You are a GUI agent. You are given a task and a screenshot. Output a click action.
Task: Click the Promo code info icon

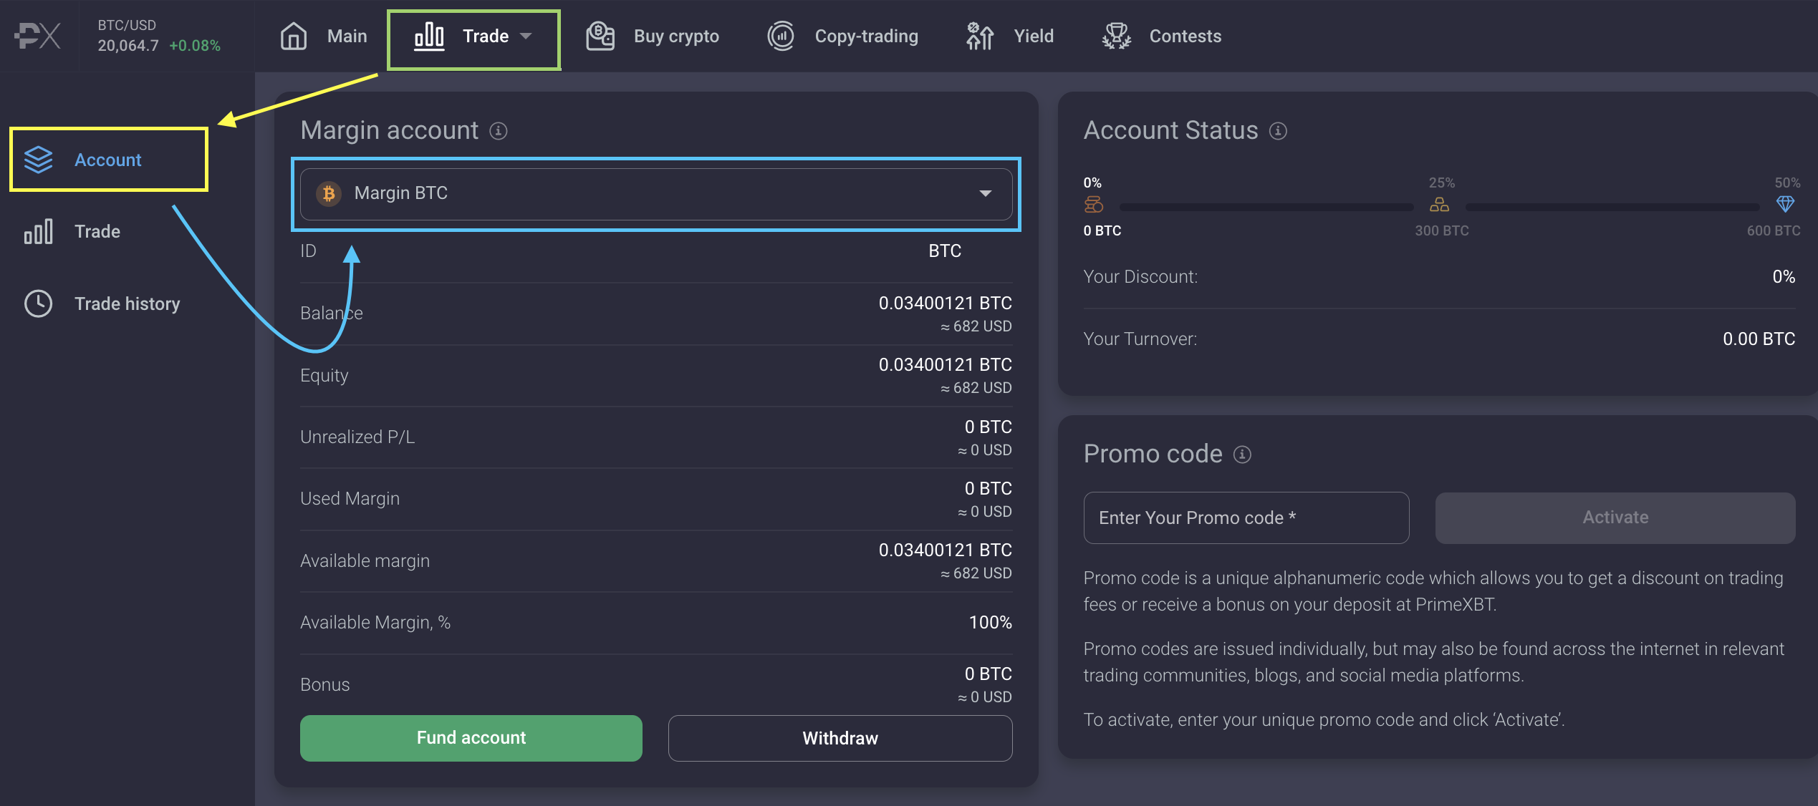[1242, 455]
